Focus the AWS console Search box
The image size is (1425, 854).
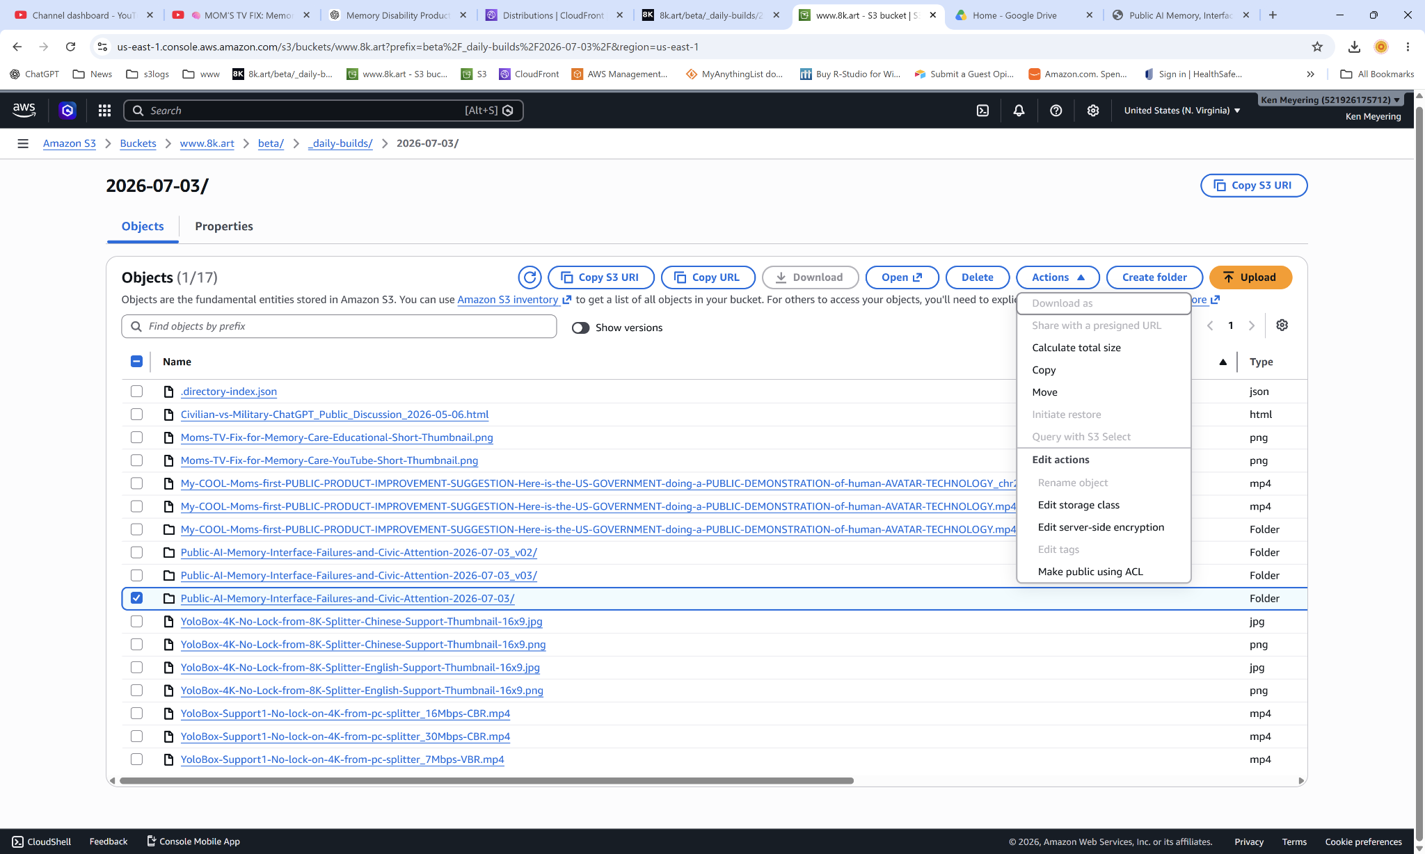[324, 111]
